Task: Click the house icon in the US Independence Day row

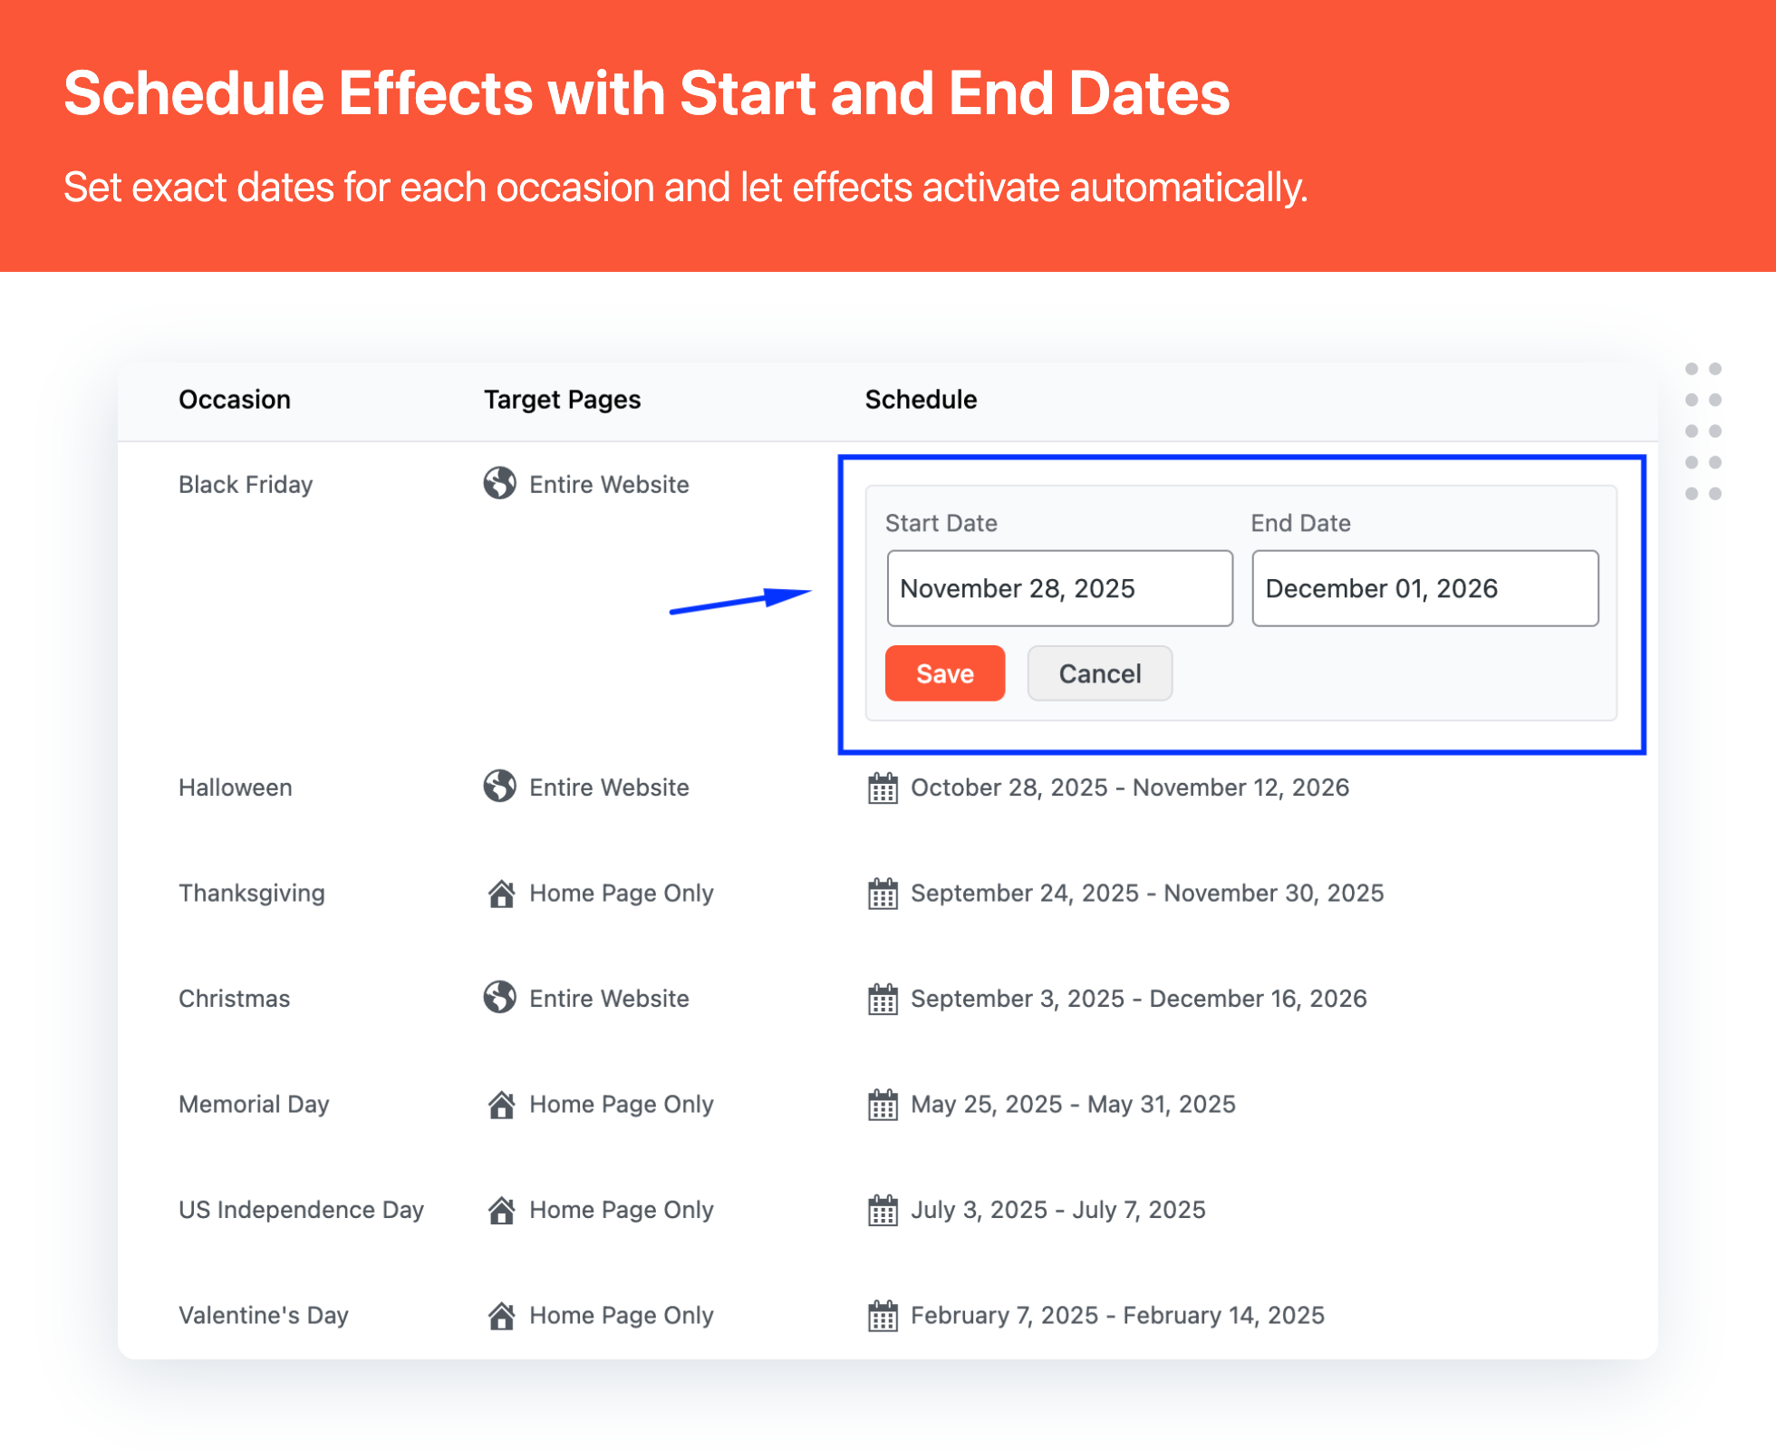Action: (501, 1210)
